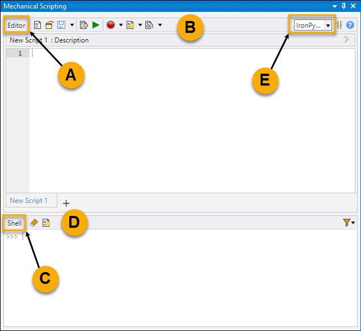Click the script debugging icon
361x331 pixels.
click(84, 25)
